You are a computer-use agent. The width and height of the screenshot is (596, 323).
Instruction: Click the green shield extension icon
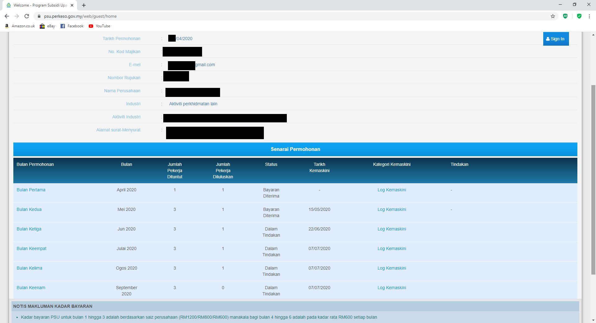pos(579,16)
